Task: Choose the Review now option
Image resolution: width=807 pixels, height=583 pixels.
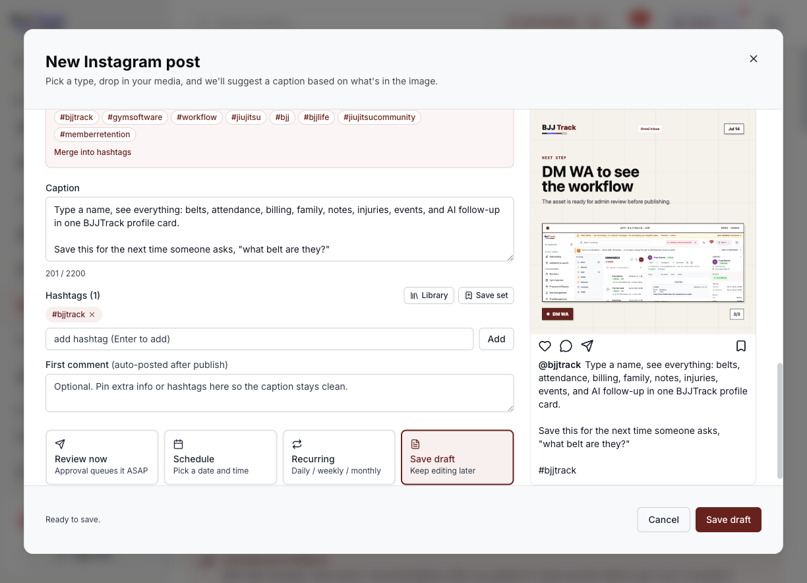Action: 102,458
